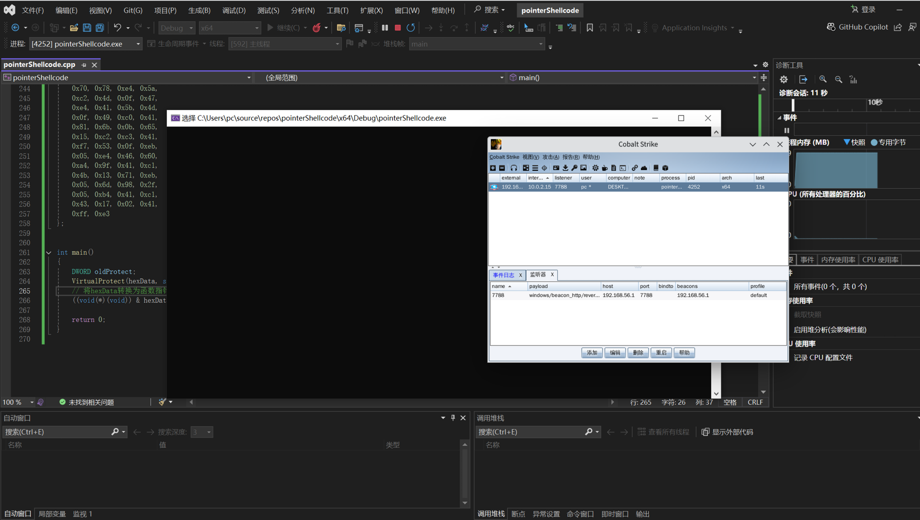This screenshot has height=520, width=920.
Task: Collapse the int main() code block
Action: coord(49,252)
